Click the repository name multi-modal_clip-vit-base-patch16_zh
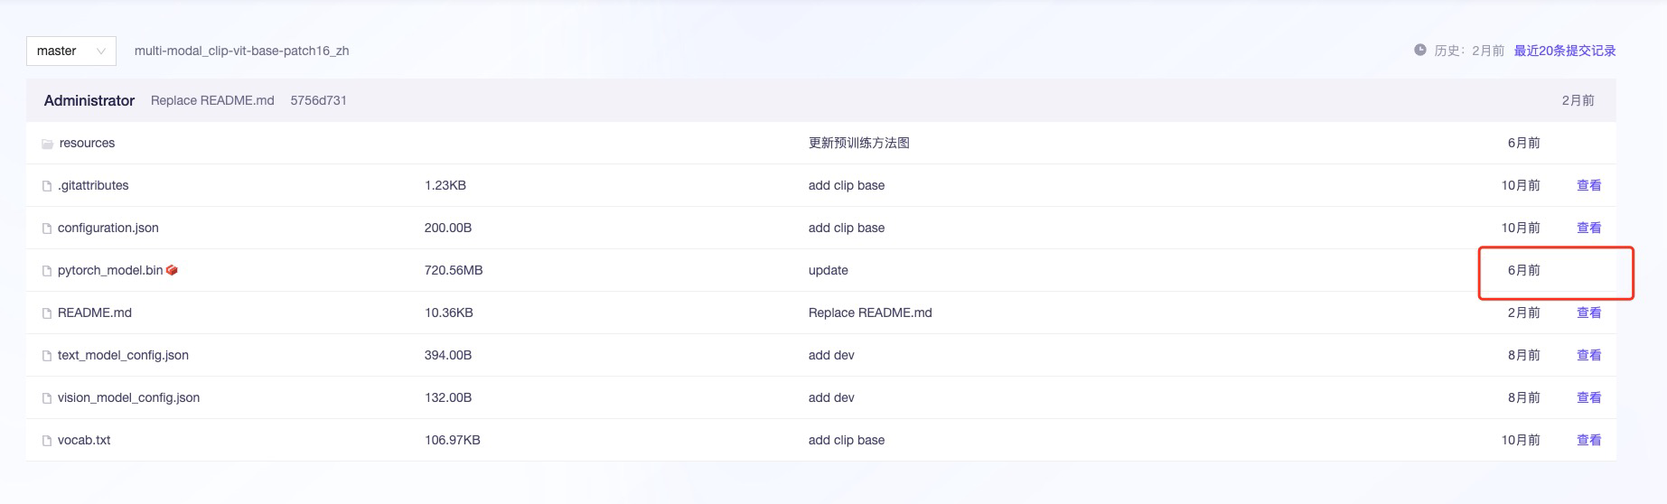The height and width of the screenshot is (504, 1667). (241, 51)
